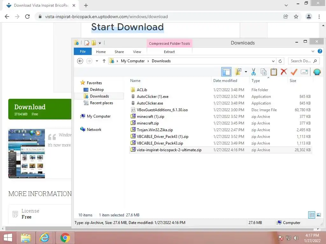The width and height of the screenshot is (326, 244).
Task: Click green Download button on Uptodown page
Action: point(40,109)
